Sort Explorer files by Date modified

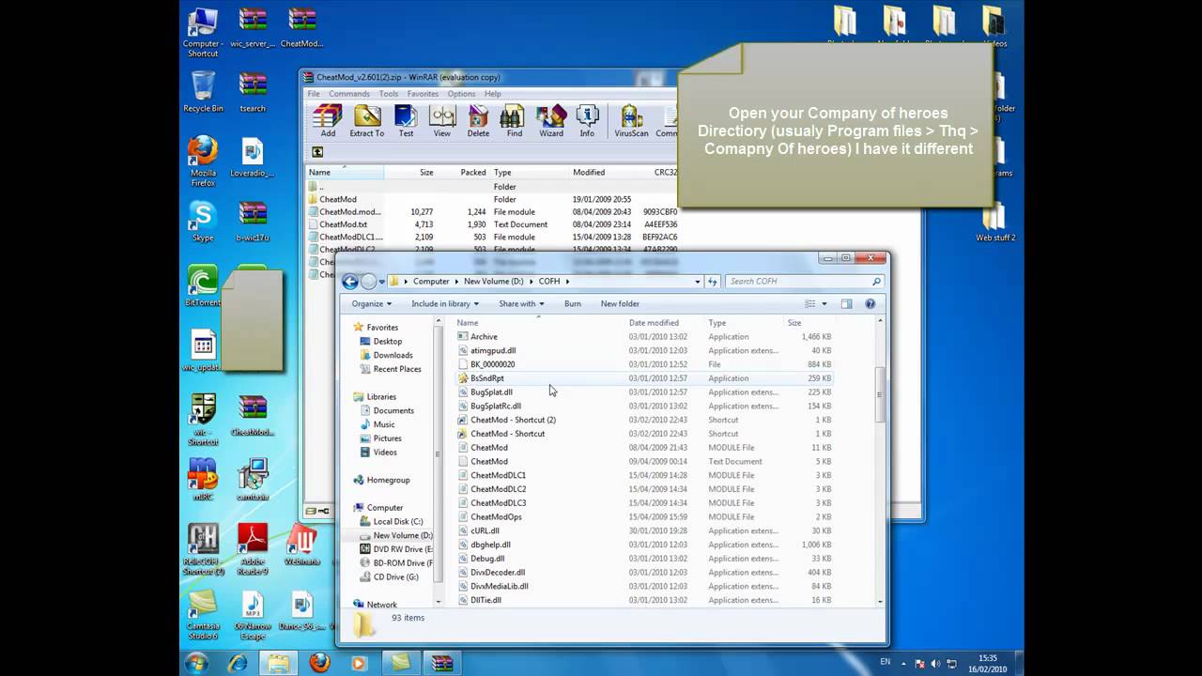point(654,323)
